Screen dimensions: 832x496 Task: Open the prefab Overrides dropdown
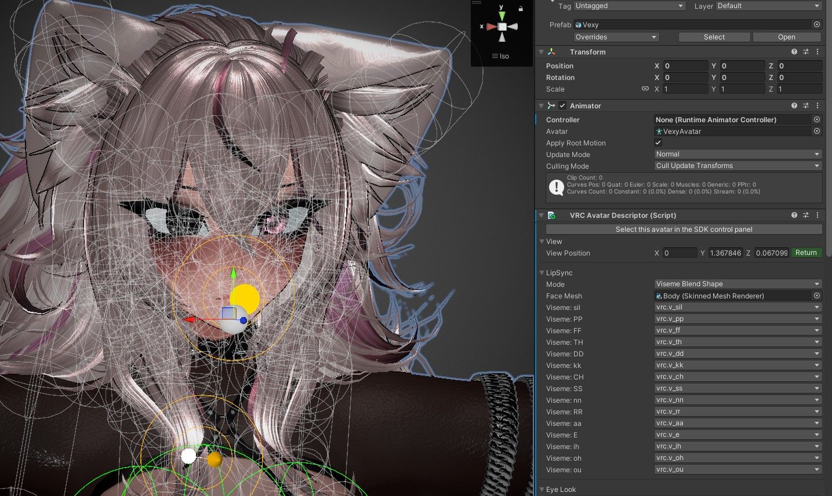pyautogui.click(x=616, y=37)
